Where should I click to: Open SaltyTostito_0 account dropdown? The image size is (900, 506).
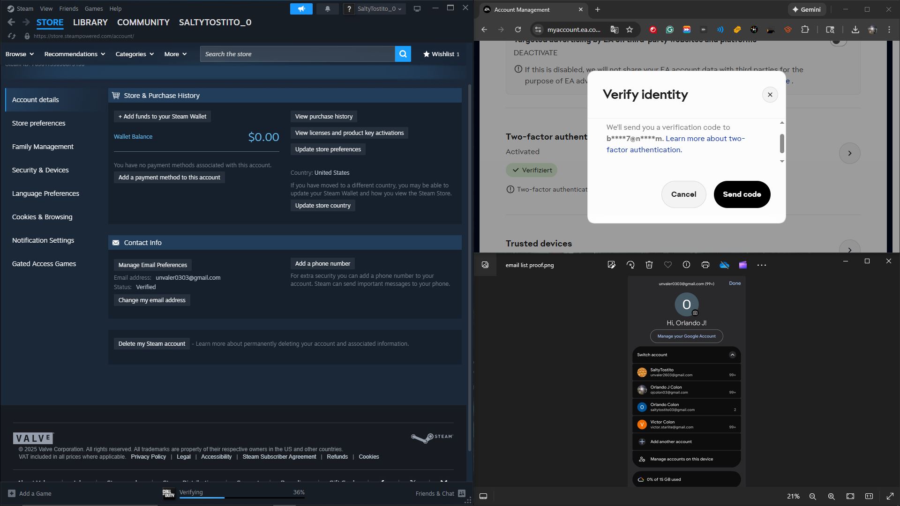coord(379,9)
